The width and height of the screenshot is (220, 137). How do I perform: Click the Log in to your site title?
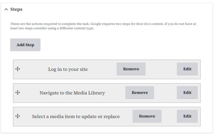pos(68,69)
